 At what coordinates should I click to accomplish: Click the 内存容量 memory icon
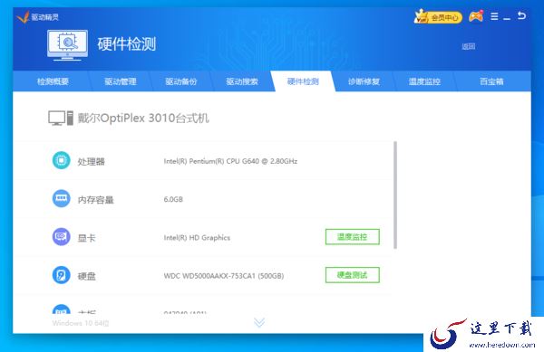click(61, 199)
